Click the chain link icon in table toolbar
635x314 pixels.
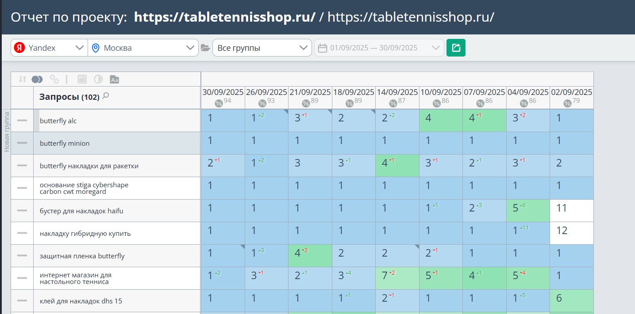[x=54, y=79]
